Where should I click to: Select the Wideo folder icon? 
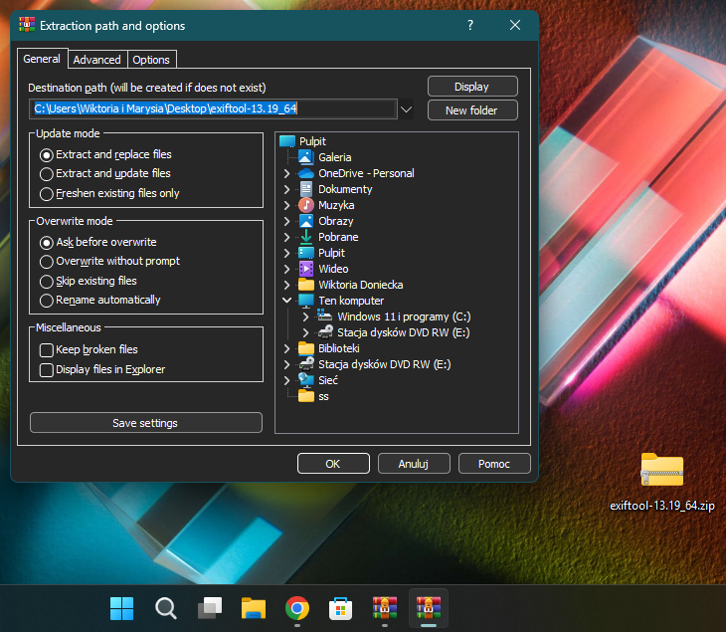coord(306,269)
